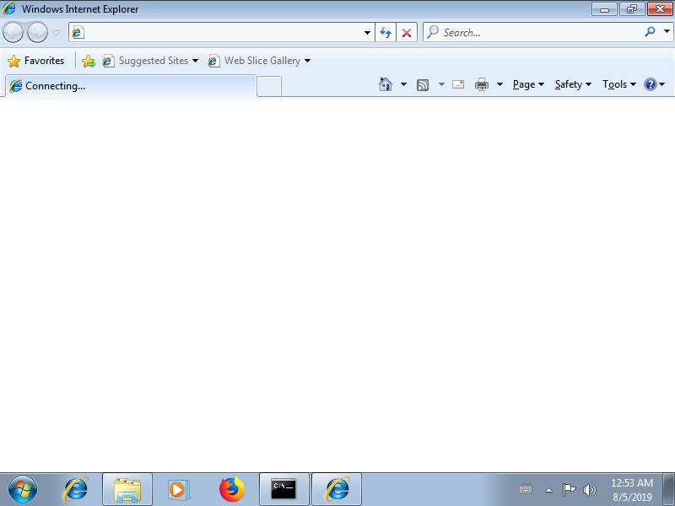Click the Back navigation button
Screen dimensions: 675x506
tap(13, 32)
